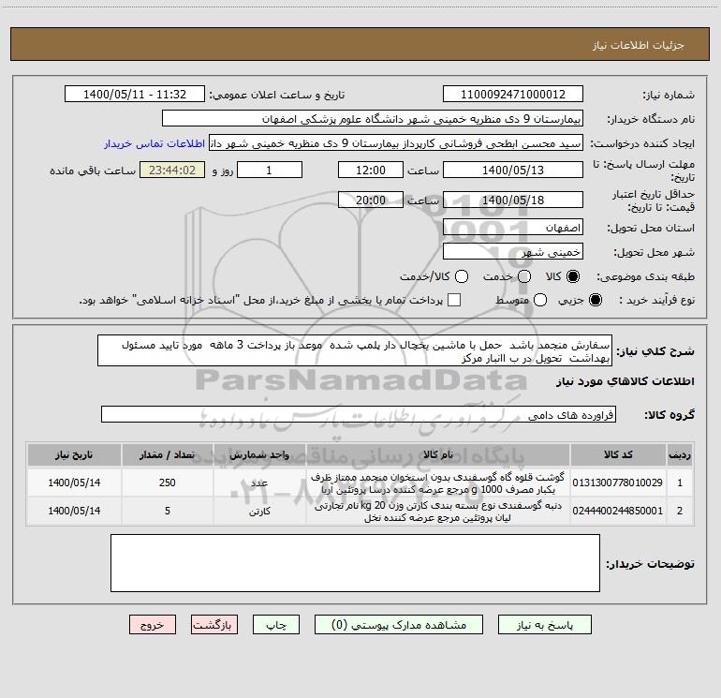Click the unit cell عدد
This screenshot has width=721, height=698.
259,483
